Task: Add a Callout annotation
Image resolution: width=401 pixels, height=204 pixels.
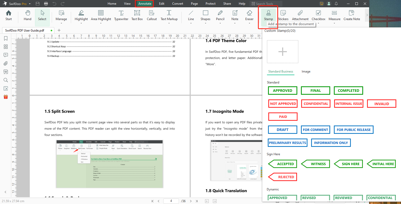Action: [152, 15]
